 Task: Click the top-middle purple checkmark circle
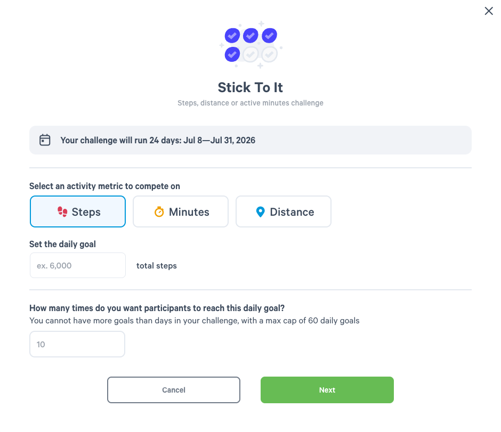[x=250, y=36]
